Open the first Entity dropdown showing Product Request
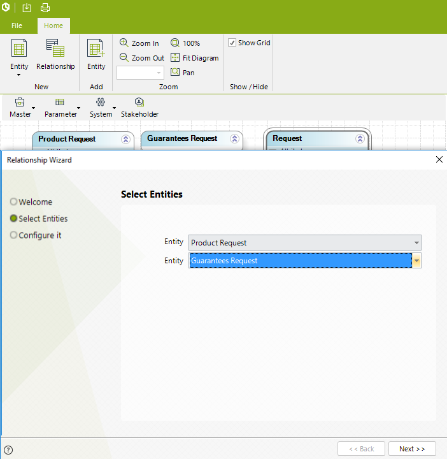 (x=305, y=243)
